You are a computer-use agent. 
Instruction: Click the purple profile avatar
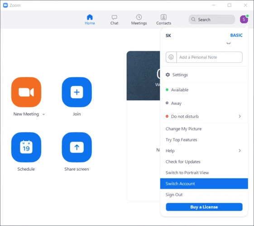pos(244,20)
